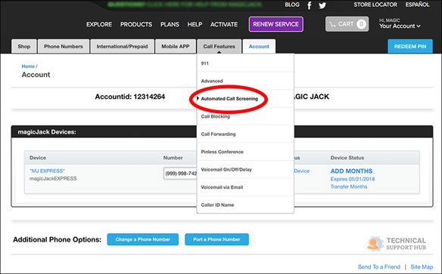442x274 pixels.
Task: Select Caller ID Name menu item
Action: point(245,205)
